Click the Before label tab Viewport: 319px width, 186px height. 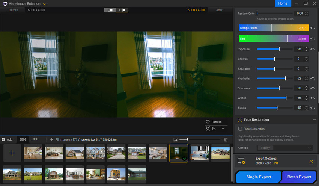pyautogui.click(x=13, y=10)
